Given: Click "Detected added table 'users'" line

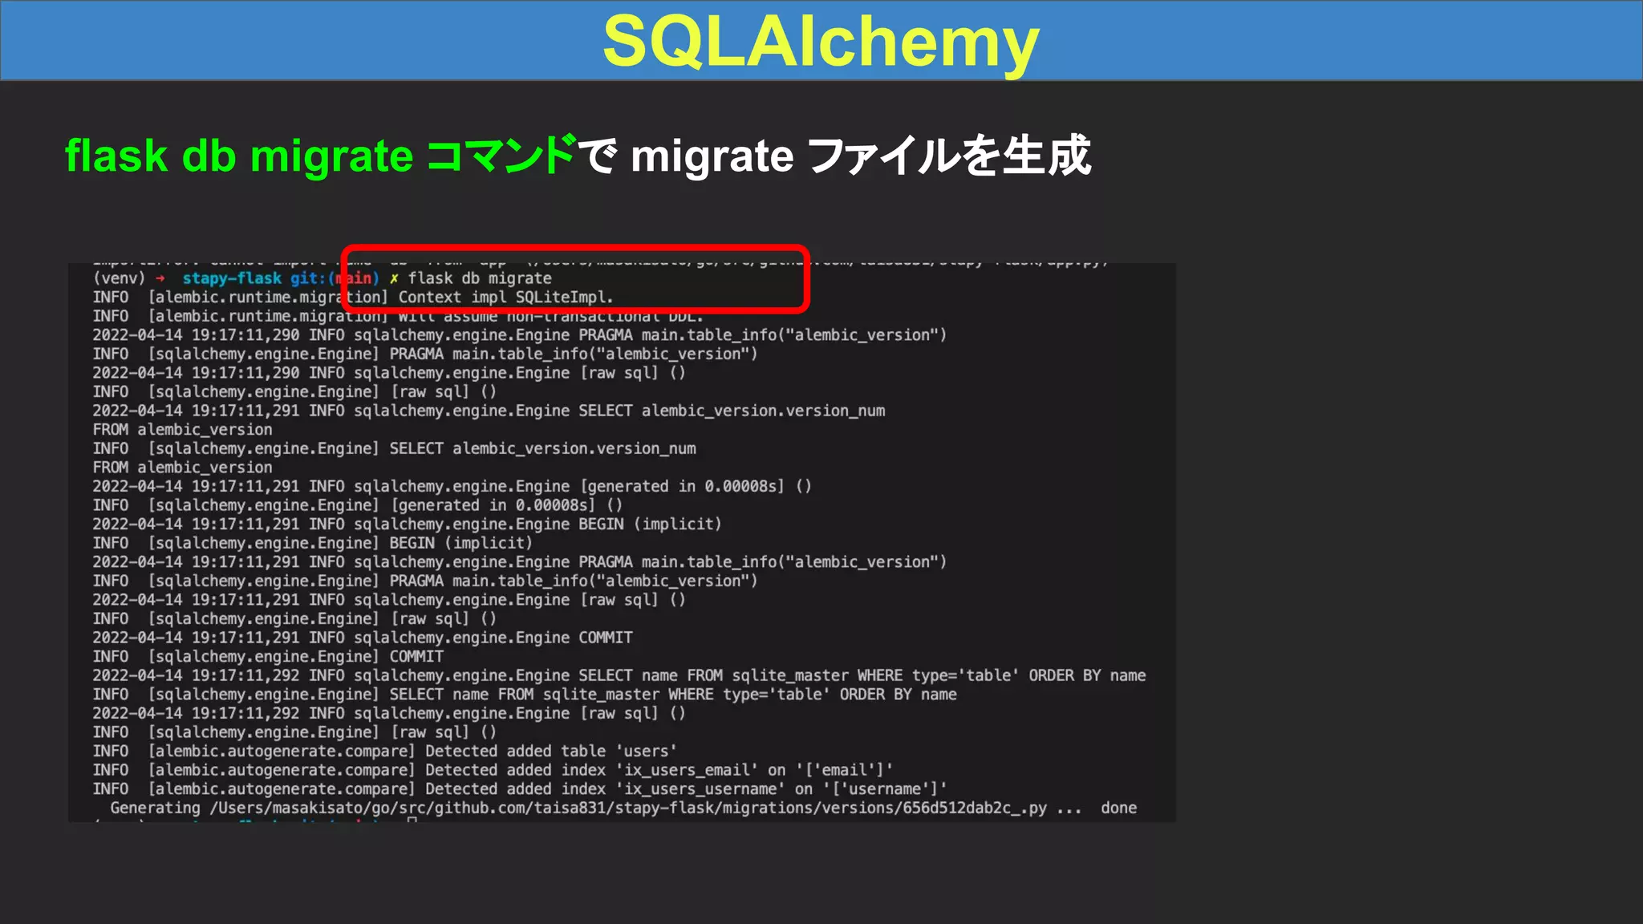Looking at the screenshot, I should pos(550,752).
